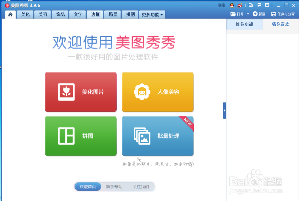
Task: Close the 美图秀秀 window
Action: (294, 5)
